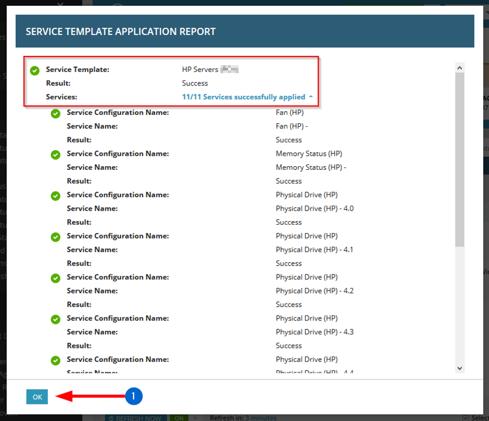The height and width of the screenshot is (421, 489).
Task: Click the success icon for Physical Drive 4.1
Action: tap(55, 237)
